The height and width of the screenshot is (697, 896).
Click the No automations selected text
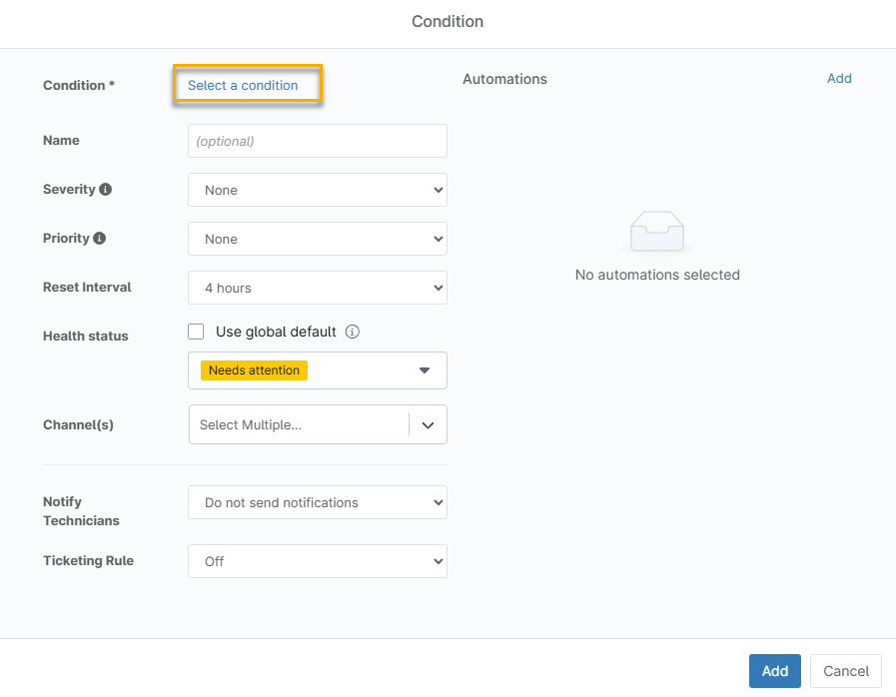657,275
